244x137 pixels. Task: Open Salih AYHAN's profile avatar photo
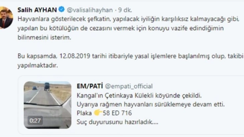point(6,18)
